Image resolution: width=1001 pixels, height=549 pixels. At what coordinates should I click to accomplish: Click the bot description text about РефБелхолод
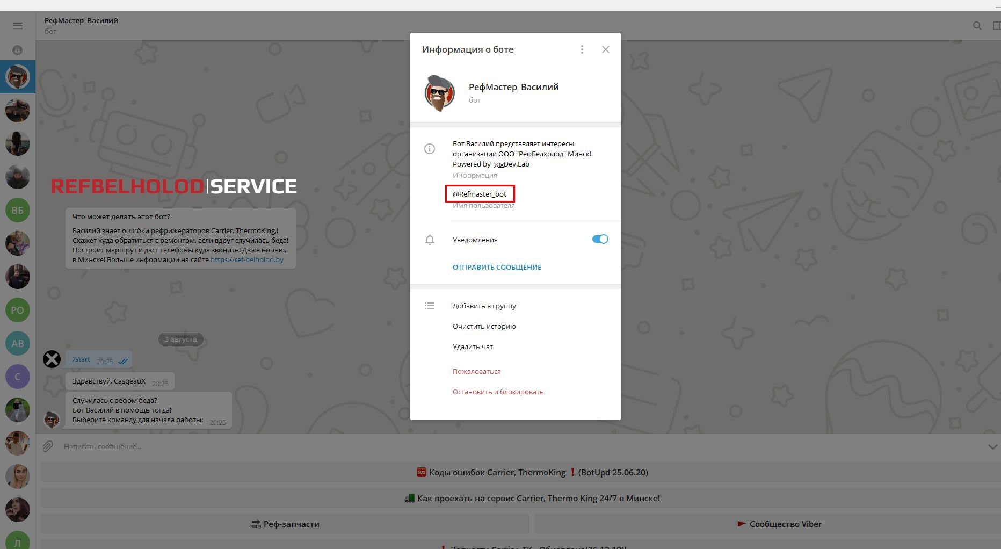click(522, 154)
